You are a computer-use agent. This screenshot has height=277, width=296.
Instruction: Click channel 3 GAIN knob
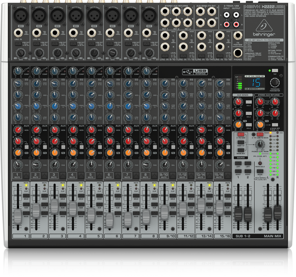coord(57,52)
